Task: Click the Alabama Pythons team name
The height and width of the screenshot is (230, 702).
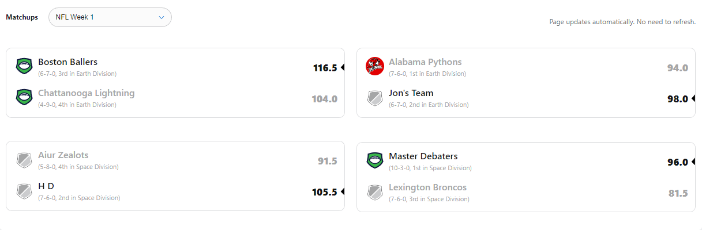Action: coord(425,62)
